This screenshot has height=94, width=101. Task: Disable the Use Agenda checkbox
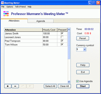pos(77,81)
